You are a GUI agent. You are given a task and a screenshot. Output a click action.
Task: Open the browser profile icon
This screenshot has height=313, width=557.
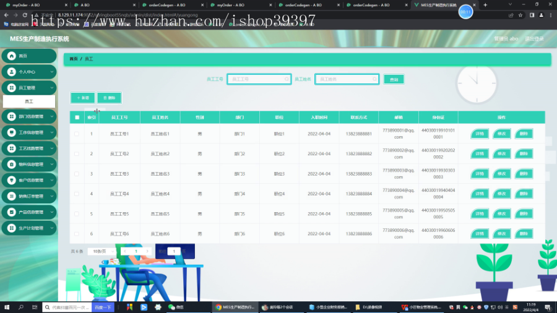coord(542,15)
